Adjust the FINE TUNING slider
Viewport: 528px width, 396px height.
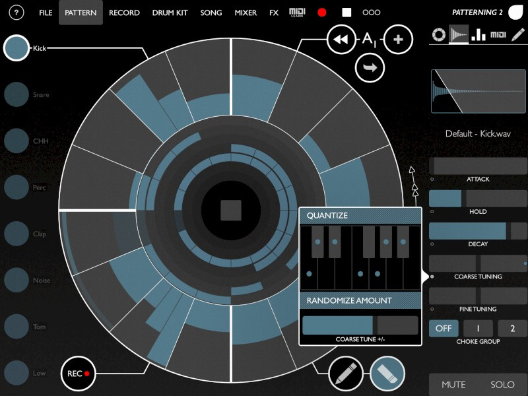click(x=478, y=296)
